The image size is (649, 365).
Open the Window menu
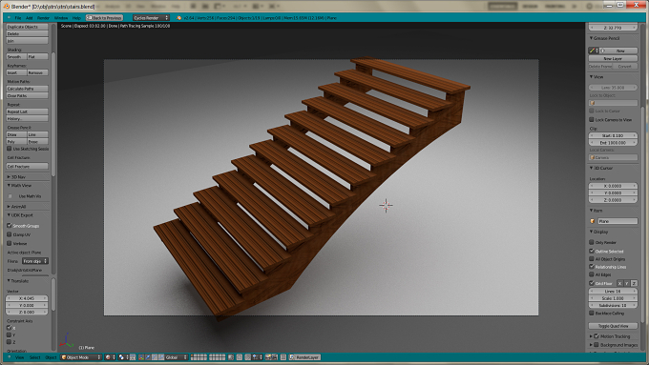pos(61,18)
